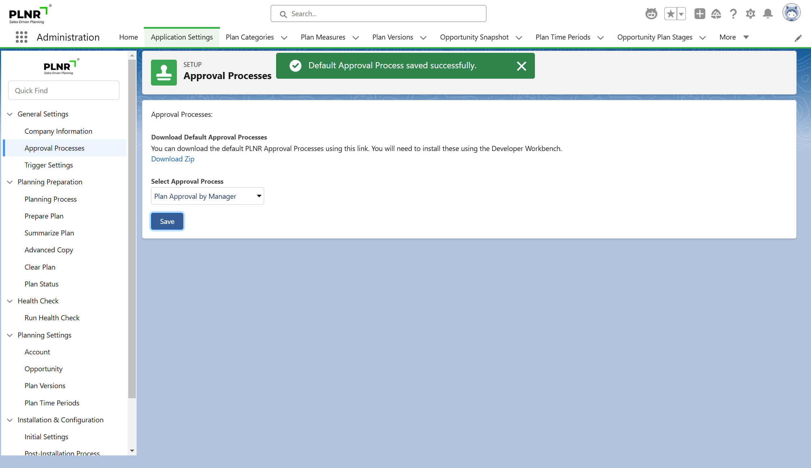Open the Global Actions plus icon
This screenshot has height=468, width=811.
[700, 14]
